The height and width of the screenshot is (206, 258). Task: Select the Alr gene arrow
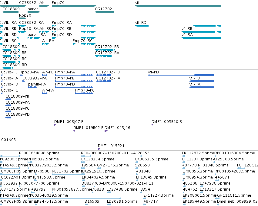pos(44,6)
